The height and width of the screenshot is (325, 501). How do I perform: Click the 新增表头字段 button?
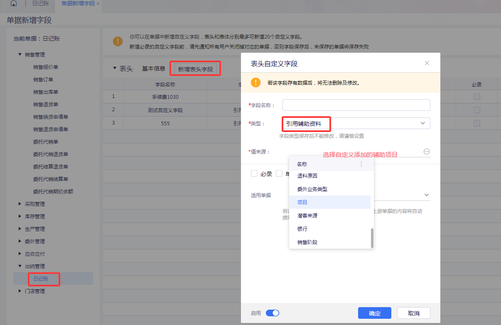(195, 69)
